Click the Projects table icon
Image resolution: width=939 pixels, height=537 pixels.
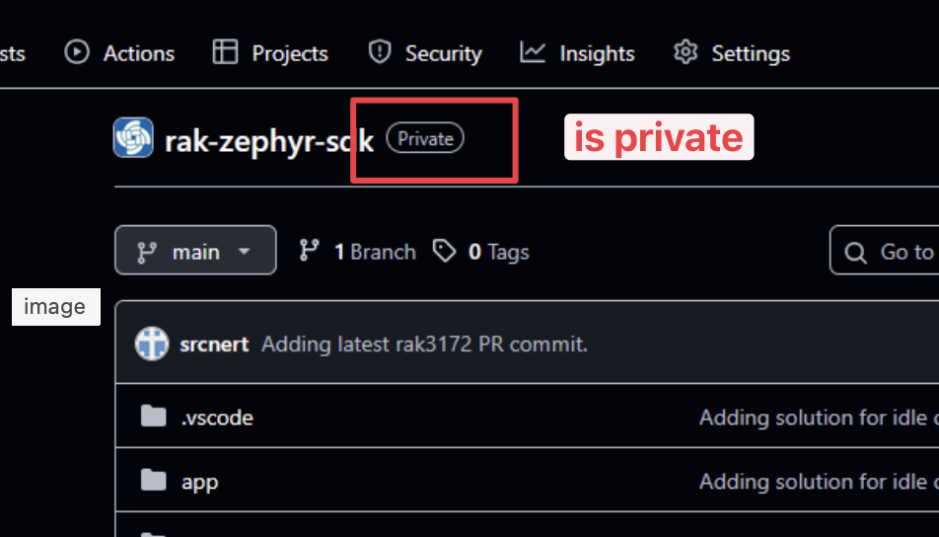point(226,52)
